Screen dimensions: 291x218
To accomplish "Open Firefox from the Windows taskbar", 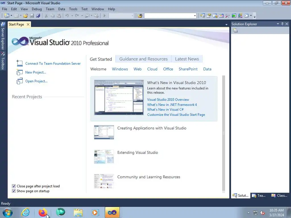I will click(x=43, y=212).
